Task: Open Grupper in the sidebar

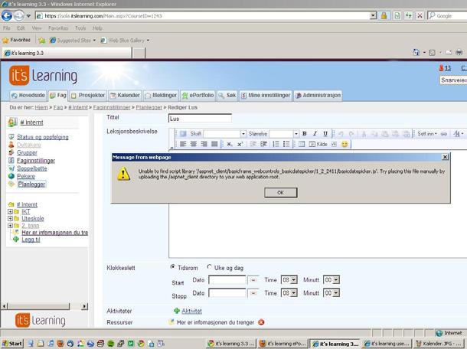Action: [27, 152]
